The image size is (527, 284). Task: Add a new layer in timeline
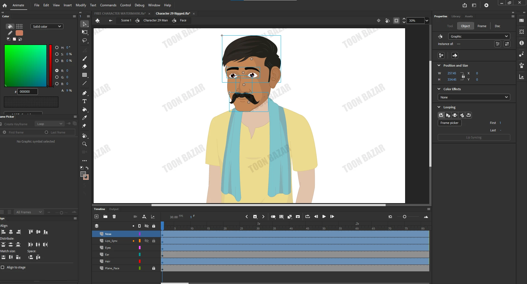(96, 217)
